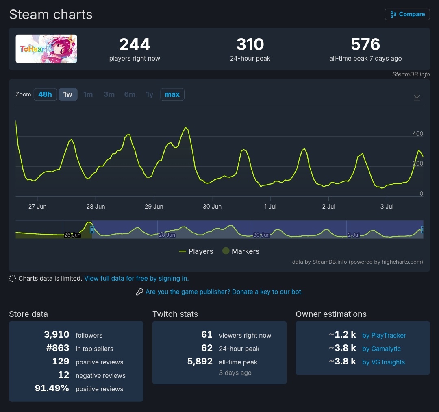The image size is (439, 412).
Task: Toggle the Markers series in legend
Action: pyautogui.click(x=241, y=251)
